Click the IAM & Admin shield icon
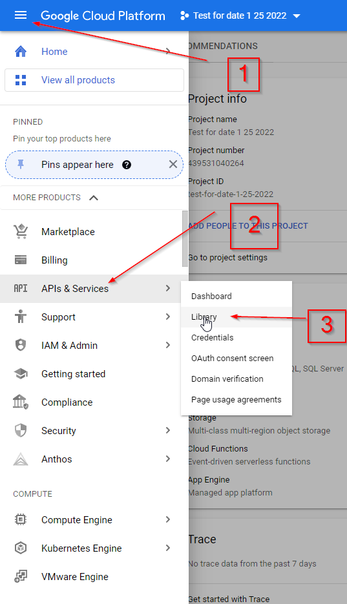 pyautogui.click(x=21, y=345)
